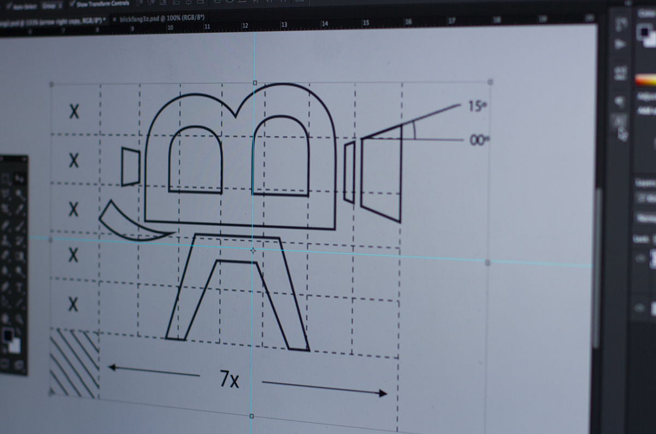Open the layer blending mode dropdown

pos(646,219)
